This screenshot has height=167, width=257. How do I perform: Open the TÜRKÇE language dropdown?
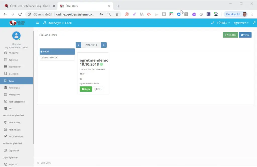(x=223, y=23)
